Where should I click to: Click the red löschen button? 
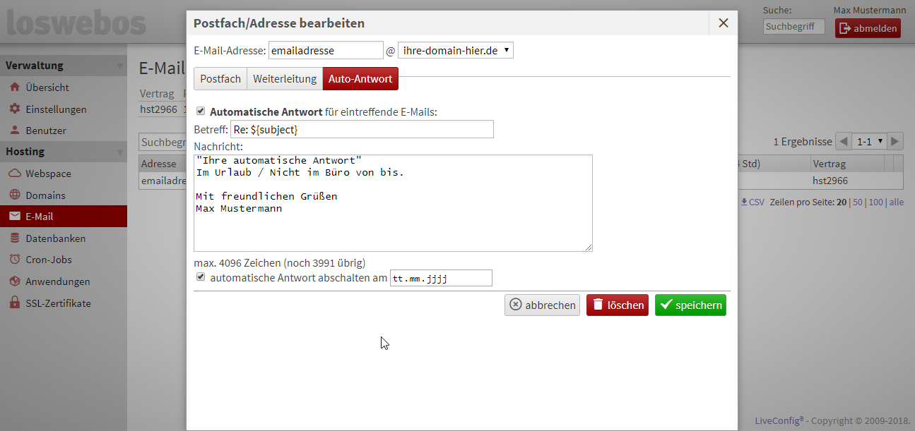click(617, 305)
